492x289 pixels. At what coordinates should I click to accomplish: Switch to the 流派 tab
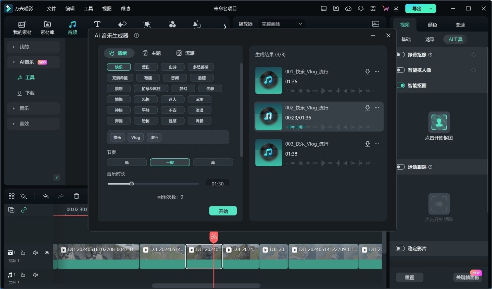coord(186,53)
